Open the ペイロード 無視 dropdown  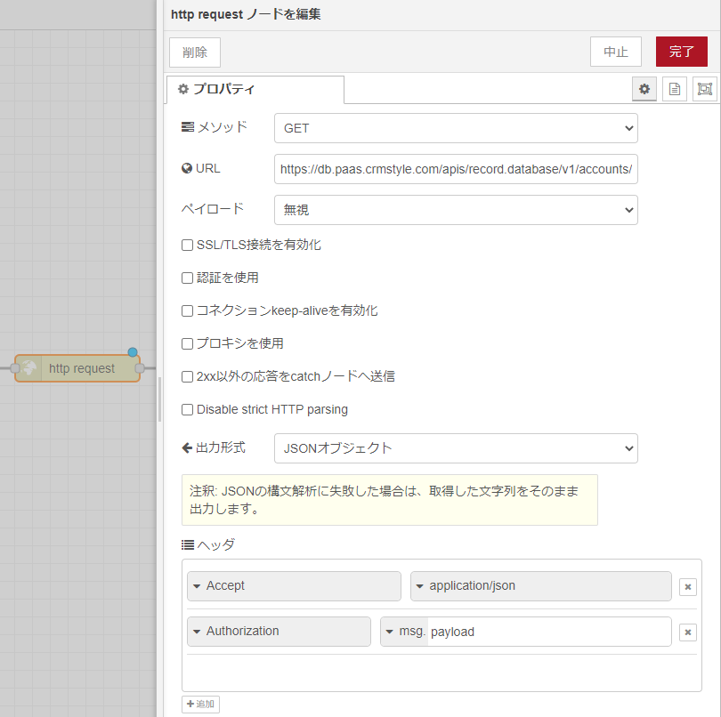point(456,210)
